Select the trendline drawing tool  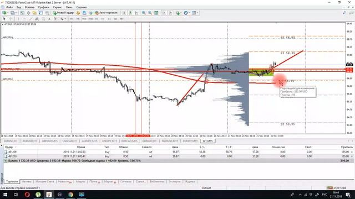point(31,19)
